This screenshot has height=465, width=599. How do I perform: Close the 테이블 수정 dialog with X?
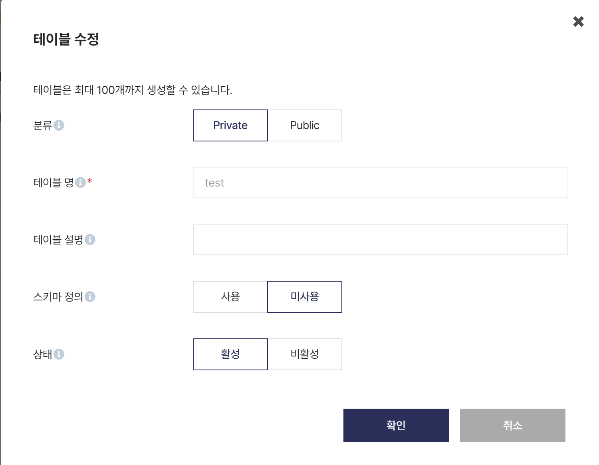point(578,22)
